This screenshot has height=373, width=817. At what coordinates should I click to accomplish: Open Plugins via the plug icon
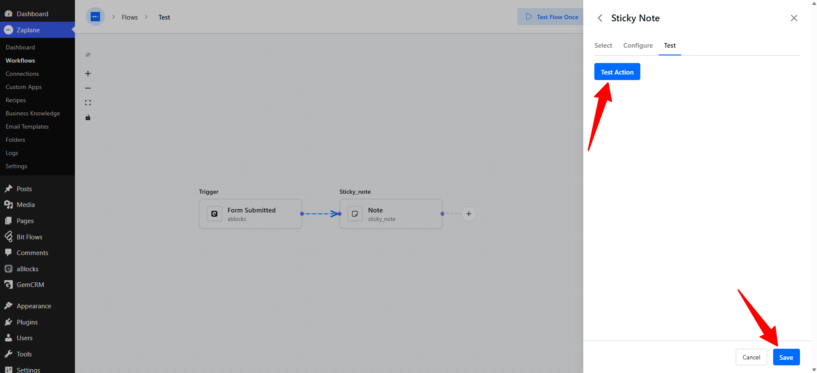[9, 322]
